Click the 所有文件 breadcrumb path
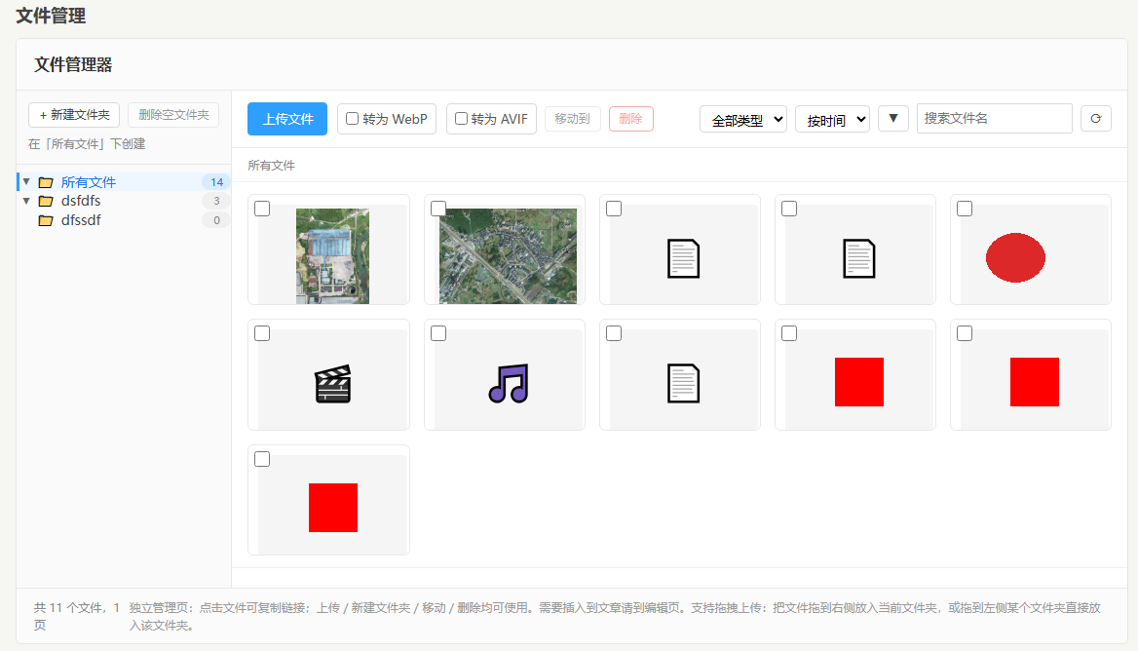The height and width of the screenshot is (651, 1138). pos(271,166)
